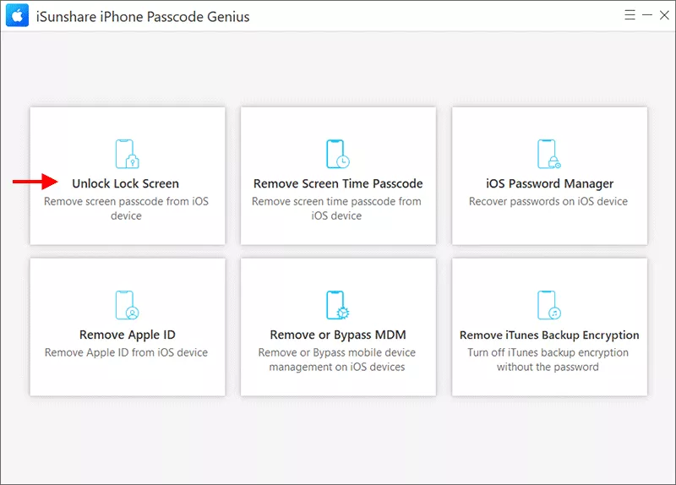The height and width of the screenshot is (485, 676).
Task: Click the Remove Apple ID person icon
Action: (127, 305)
